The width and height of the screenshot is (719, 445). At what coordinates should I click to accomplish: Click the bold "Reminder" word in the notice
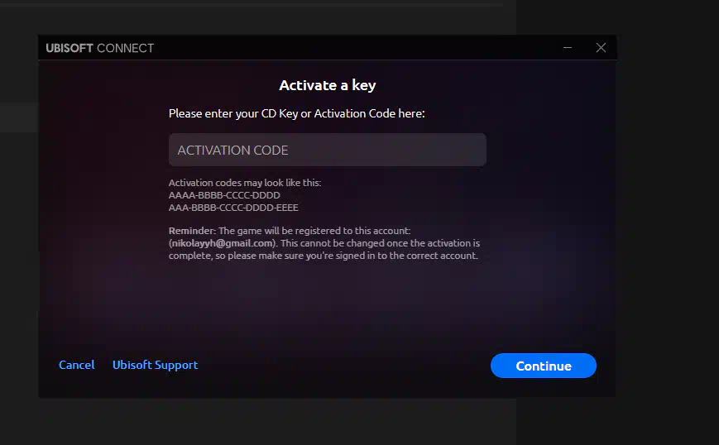191,231
